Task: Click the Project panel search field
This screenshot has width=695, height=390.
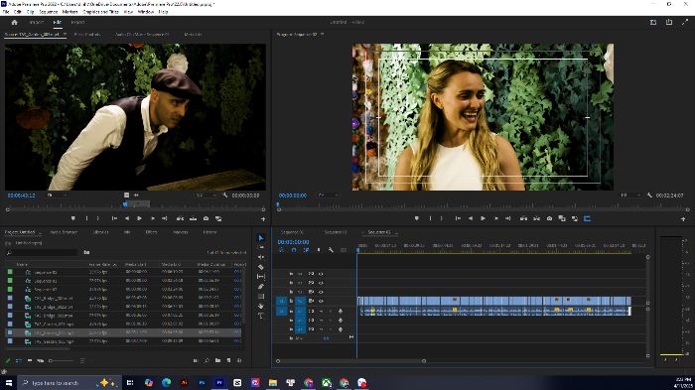Action: coord(42,252)
